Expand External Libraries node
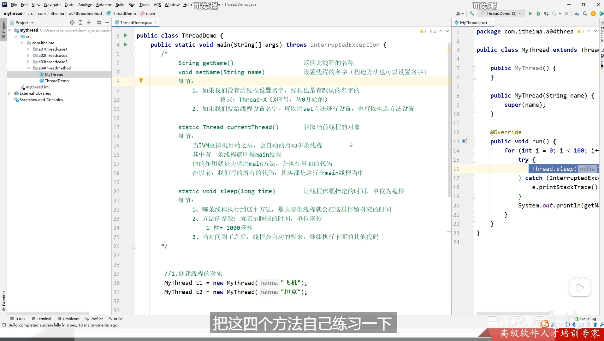 point(9,93)
